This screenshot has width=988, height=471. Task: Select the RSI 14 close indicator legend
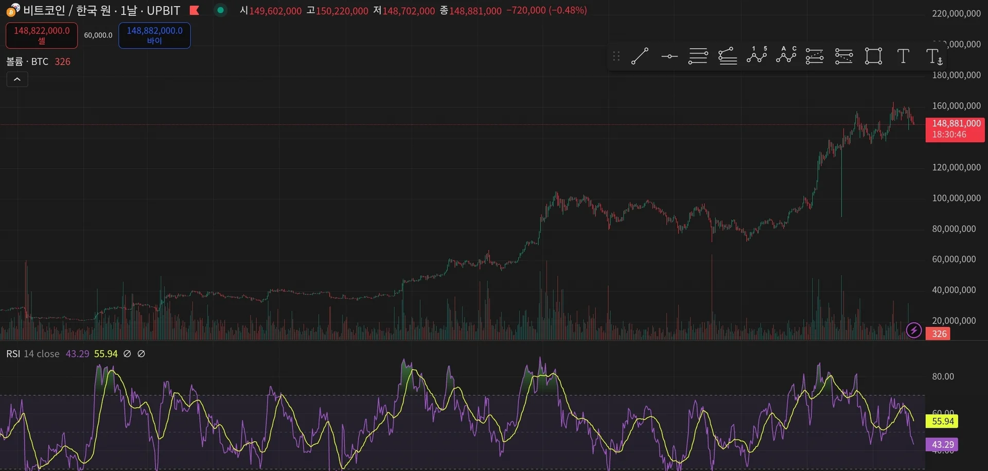tap(33, 354)
